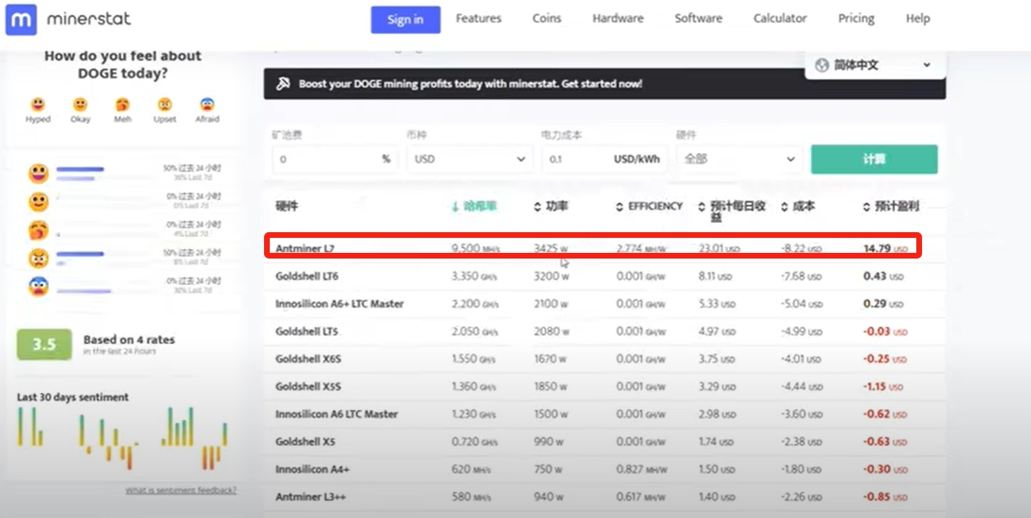Sort table by 功率 column
This screenshot has width=1031, height=518.
click(551, 207)
